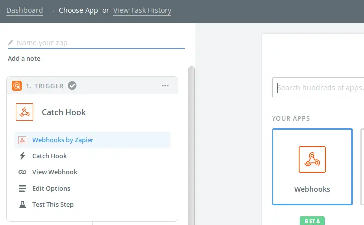Focus the Name your zap field
Viewport: 364px width, 225px height.
(96, 43)
